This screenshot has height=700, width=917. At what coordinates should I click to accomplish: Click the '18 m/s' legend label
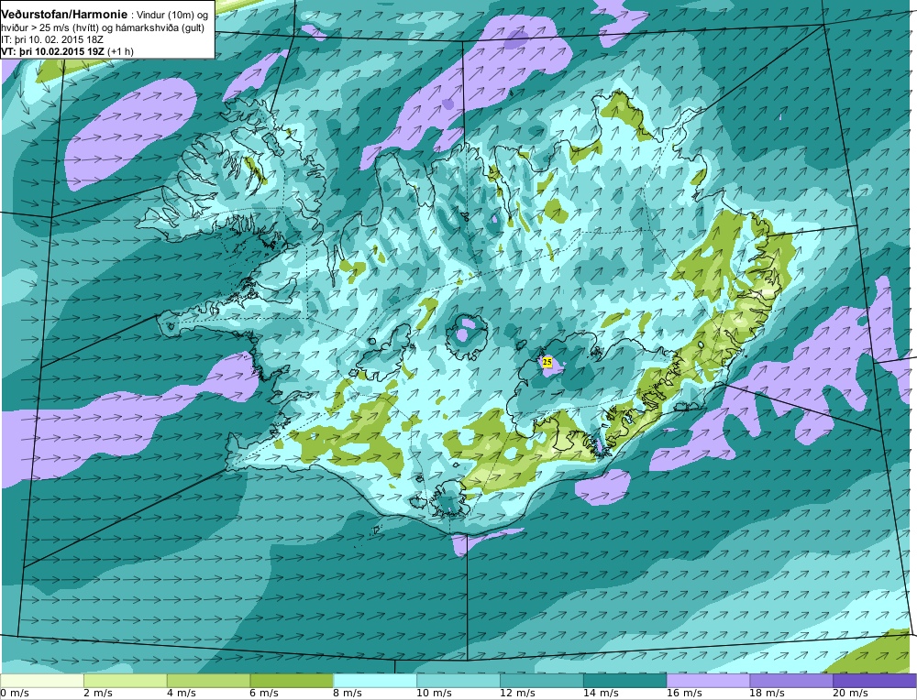point(767,694)
